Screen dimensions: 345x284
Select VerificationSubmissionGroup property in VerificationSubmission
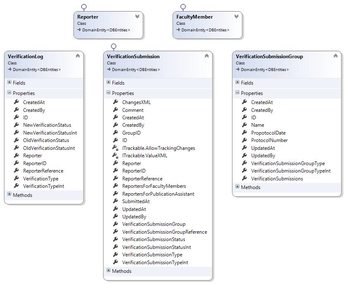pos(154,224)
